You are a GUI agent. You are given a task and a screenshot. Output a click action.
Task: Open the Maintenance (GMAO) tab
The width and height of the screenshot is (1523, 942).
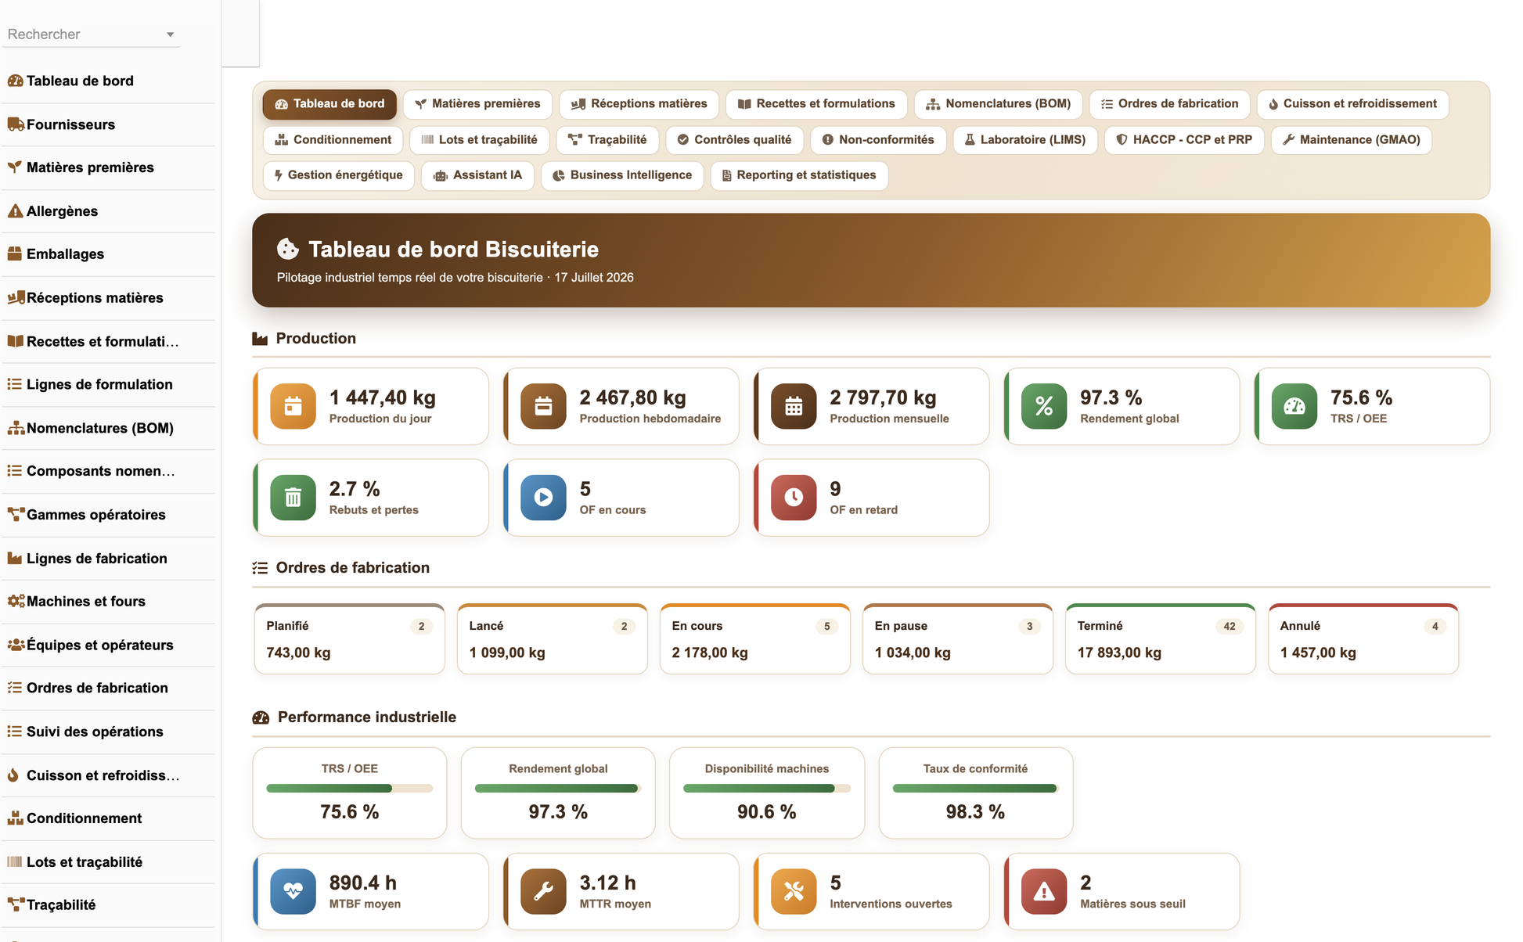point(1352,140)
